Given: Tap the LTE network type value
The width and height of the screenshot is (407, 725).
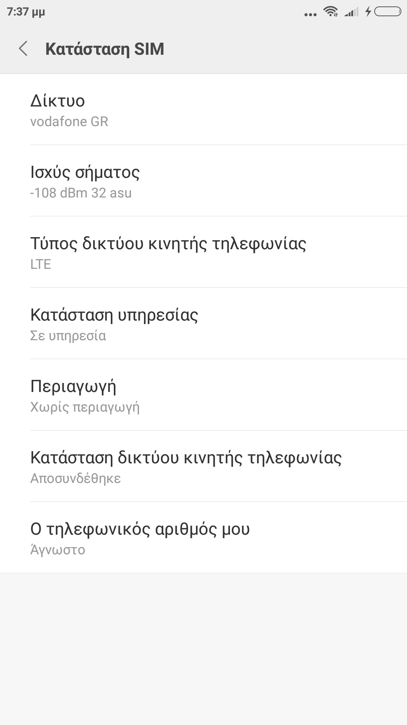Looking at the screenshot, I should point(41,264).
